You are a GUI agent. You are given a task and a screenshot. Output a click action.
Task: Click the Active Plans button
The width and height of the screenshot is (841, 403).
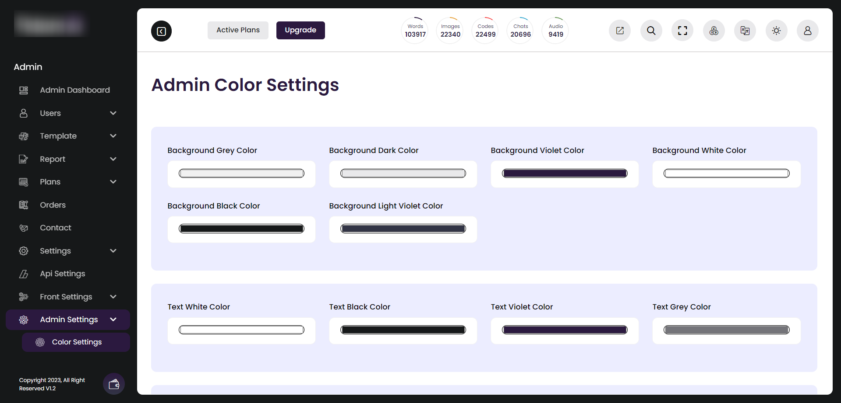click(238, 30)
